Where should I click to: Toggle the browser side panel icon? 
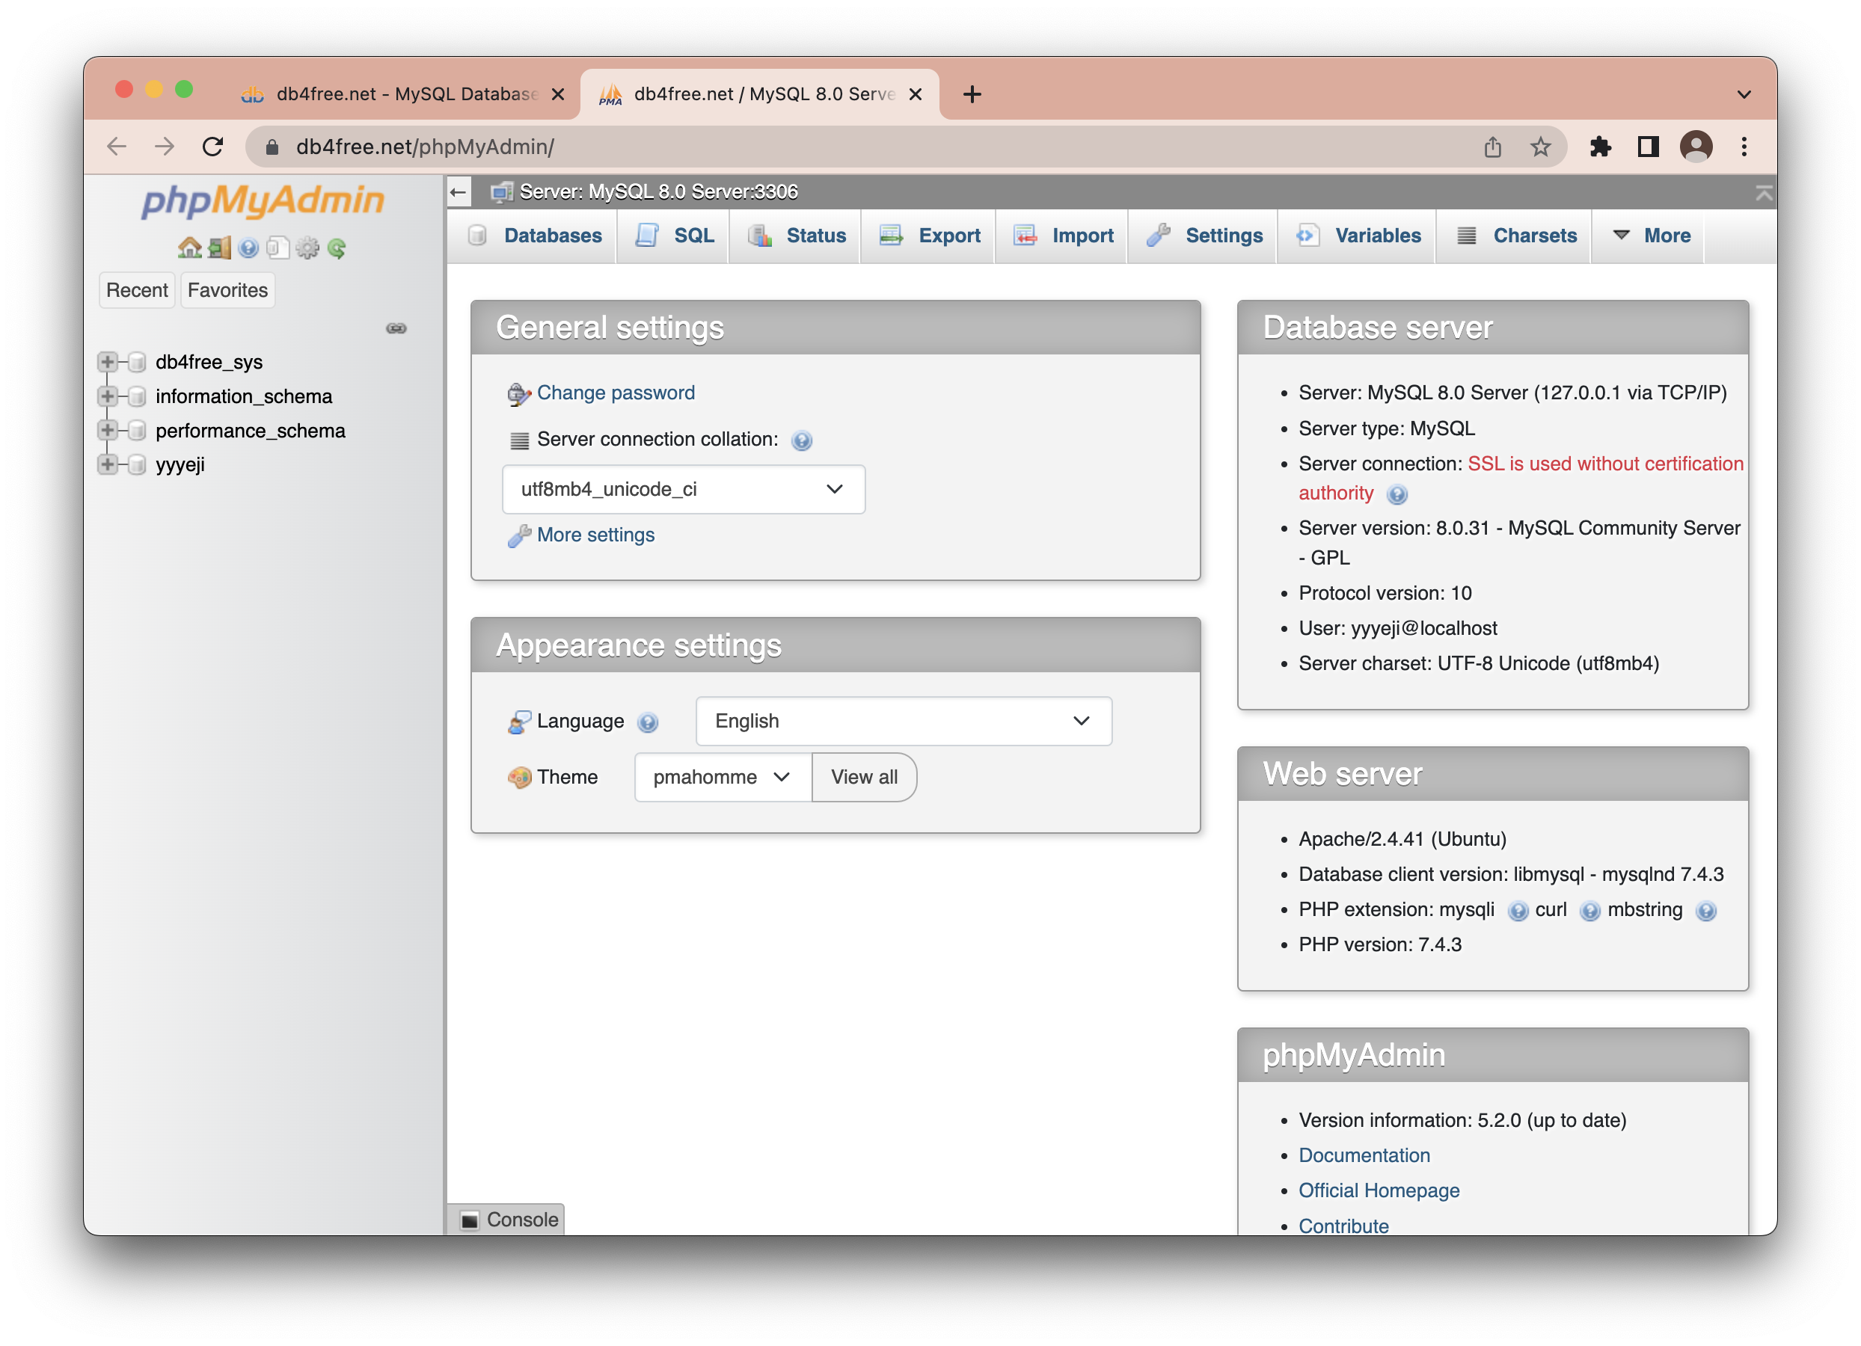pos(1648,147)
